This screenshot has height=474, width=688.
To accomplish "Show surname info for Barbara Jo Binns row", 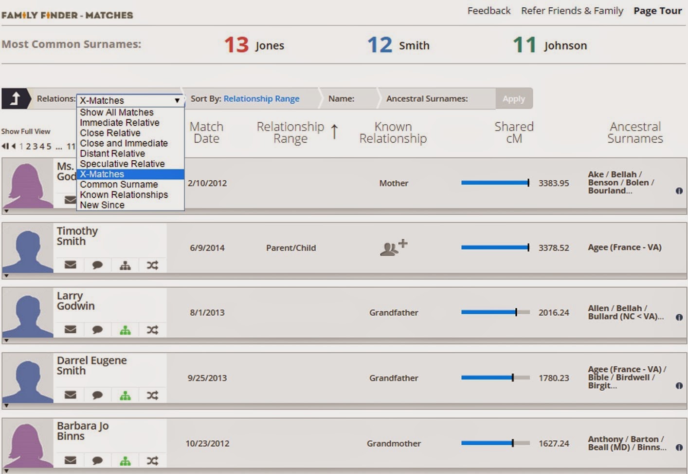I will [679, 448].
